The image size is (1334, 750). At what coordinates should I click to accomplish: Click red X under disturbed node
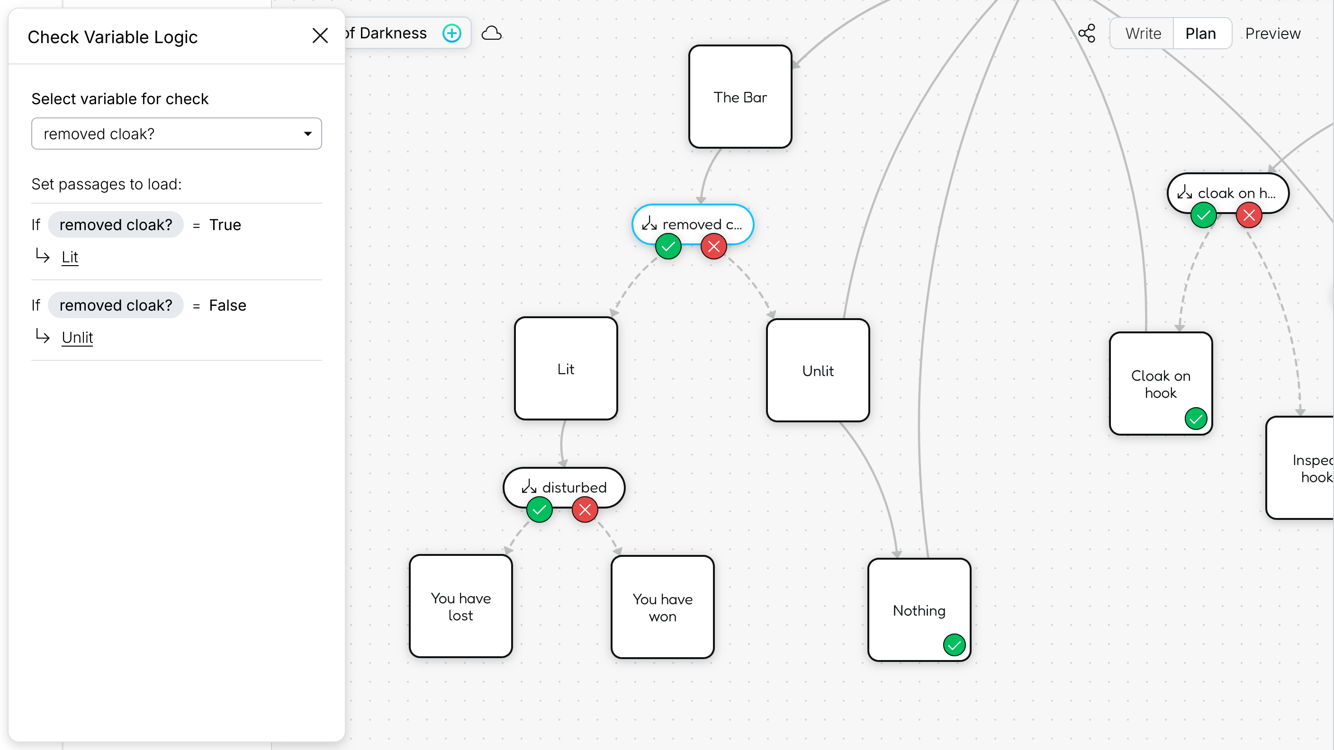pyautogui.click(x=585, y=510)
